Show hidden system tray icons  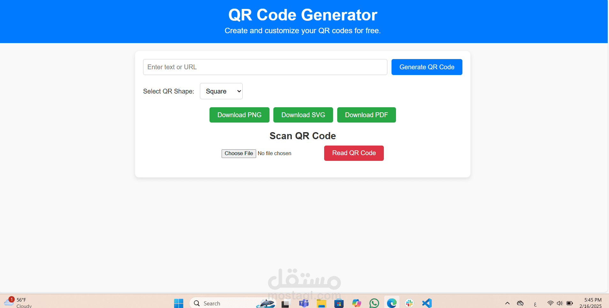point(507,303)
